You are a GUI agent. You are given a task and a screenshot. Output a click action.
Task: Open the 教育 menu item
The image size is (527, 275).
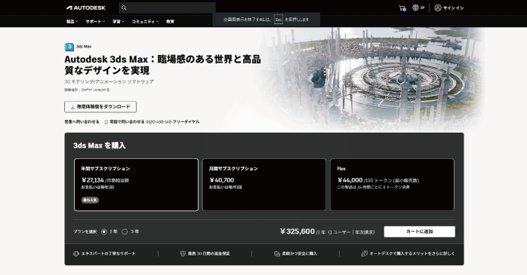[170, 21]
